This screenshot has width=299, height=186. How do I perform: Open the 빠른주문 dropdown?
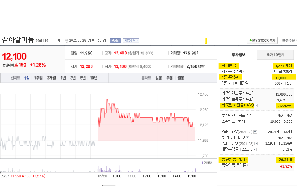pos(290,40)
